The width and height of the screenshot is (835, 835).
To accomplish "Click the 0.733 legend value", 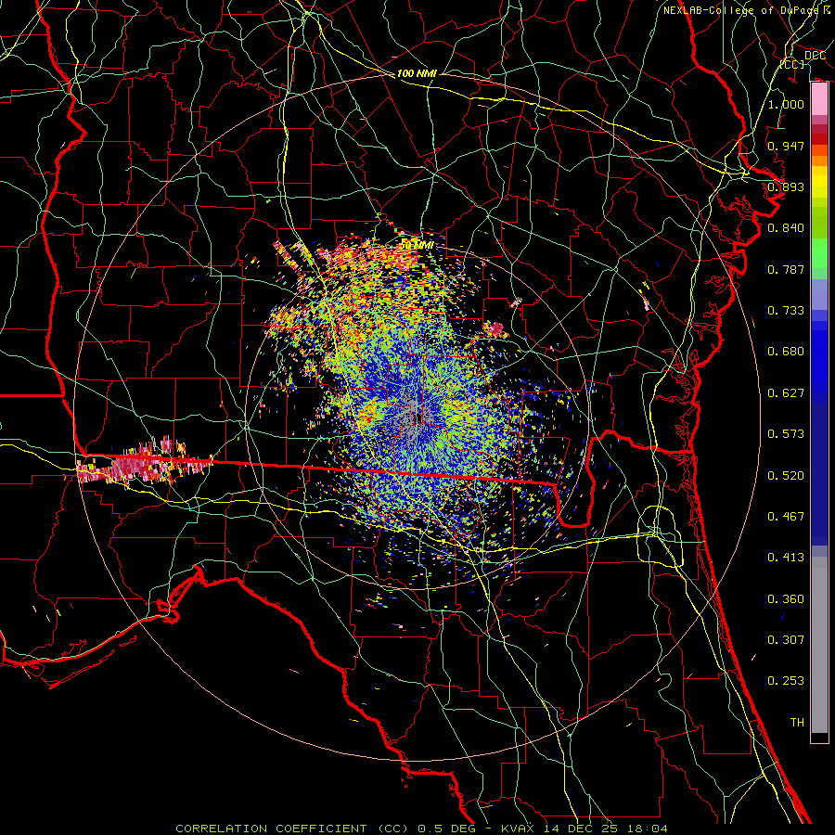I will (786, 311).
